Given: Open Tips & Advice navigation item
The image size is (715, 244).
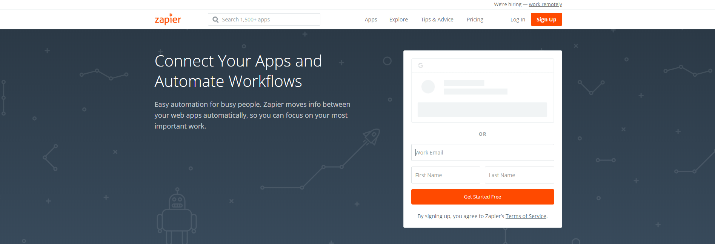Looking at the screenshot, I should coord(437,20).
